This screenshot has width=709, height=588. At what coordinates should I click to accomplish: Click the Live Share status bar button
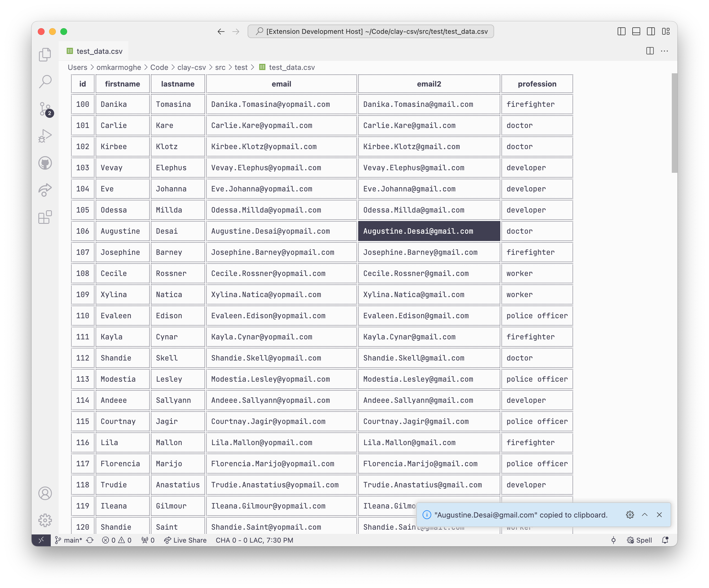(x=185, y=540)
